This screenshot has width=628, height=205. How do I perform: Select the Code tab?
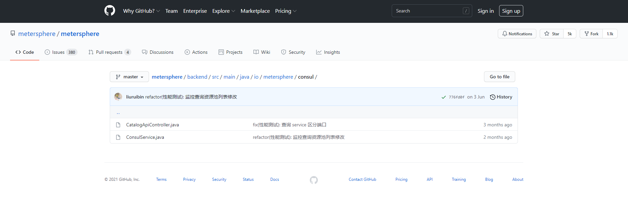click(25, 52)
